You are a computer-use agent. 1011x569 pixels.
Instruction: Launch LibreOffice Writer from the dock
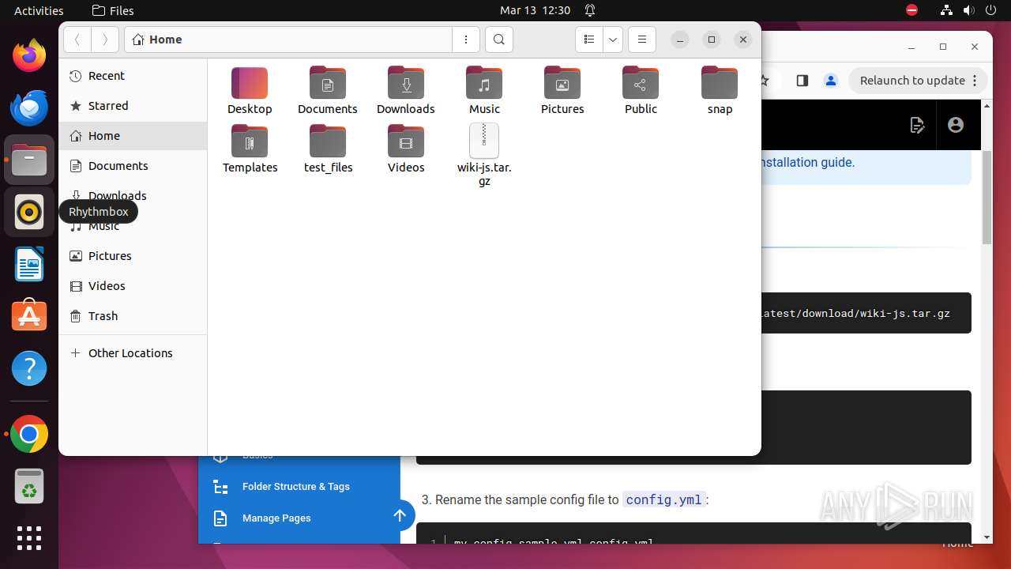click(29, 264)
